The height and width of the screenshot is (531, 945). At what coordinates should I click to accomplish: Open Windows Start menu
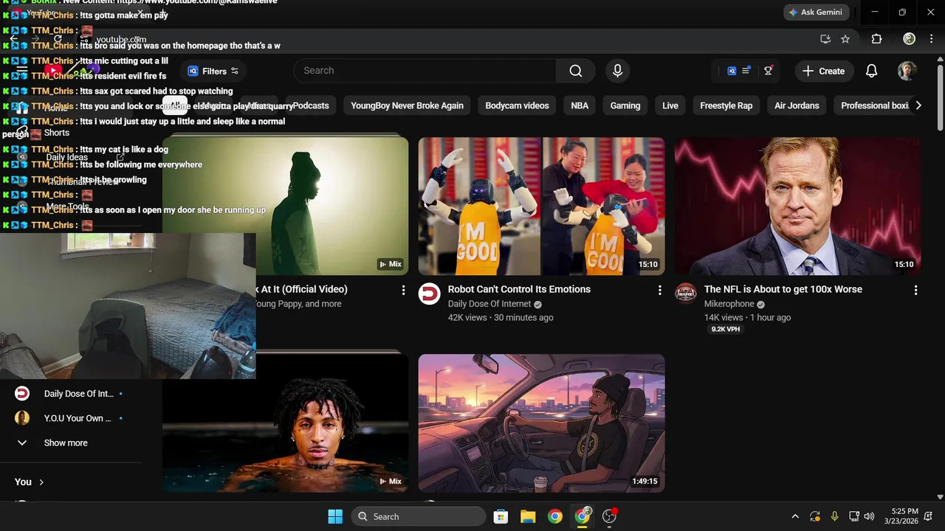(335, 516)
